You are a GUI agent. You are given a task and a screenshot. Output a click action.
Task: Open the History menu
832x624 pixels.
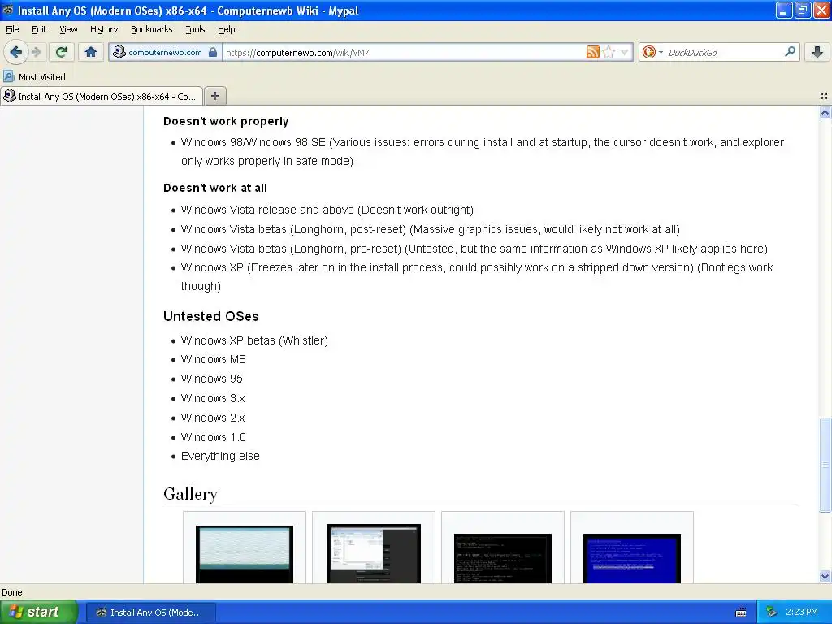coord(104,29)
